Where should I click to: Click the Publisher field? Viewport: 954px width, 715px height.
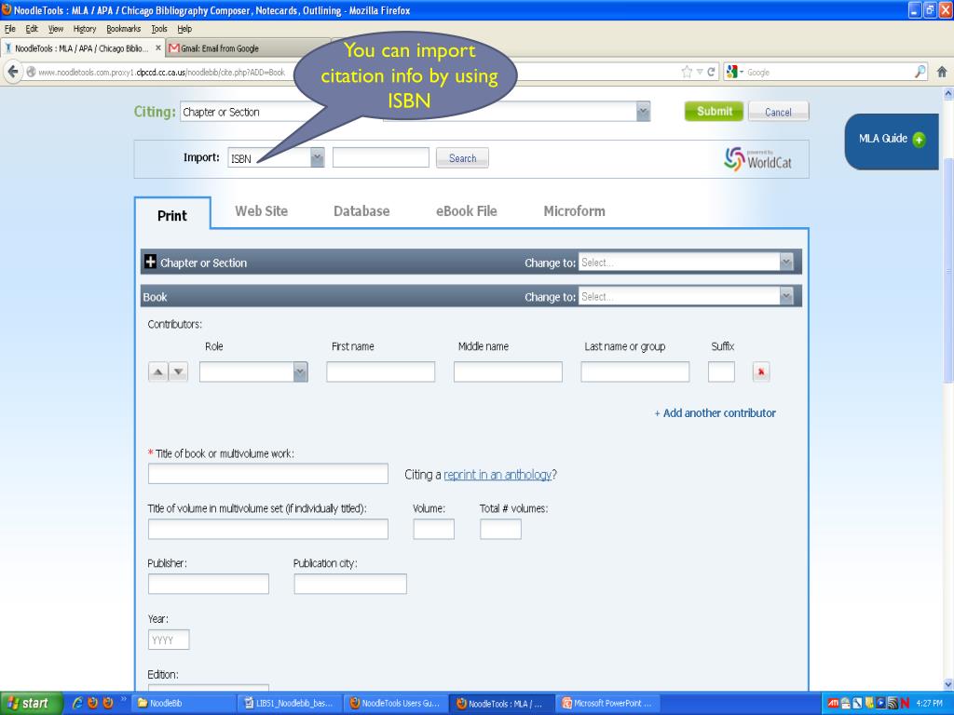tap(209, 584)
